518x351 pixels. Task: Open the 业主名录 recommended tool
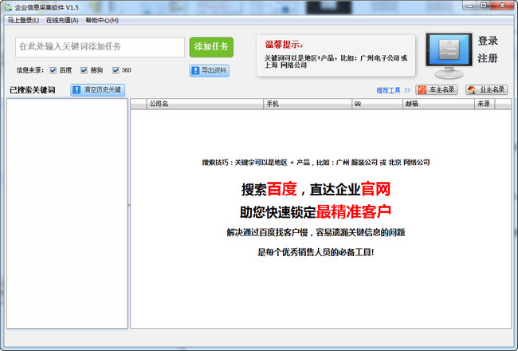click(487, 89)
